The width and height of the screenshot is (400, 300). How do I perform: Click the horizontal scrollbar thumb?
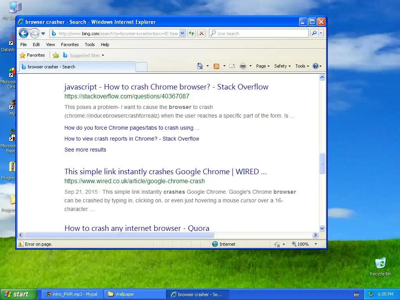point(119,235)
